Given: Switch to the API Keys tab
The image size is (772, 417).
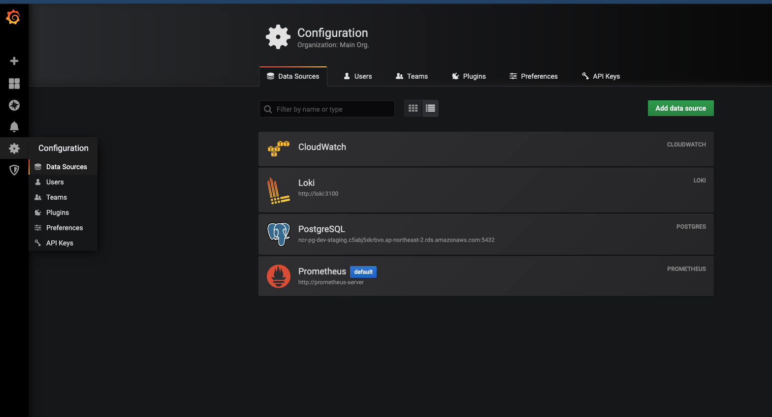Looking at the screenshot, I should pyautogui.click(x=601, y=76).
